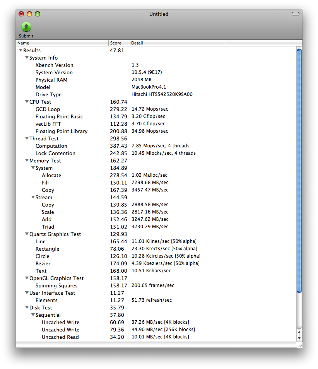318x369 pixels.
Task: Collapse the Sequential group triangle
Action: coord(33,314)
